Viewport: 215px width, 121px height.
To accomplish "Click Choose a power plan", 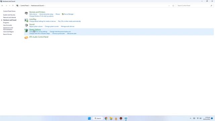I will [58, 34].
